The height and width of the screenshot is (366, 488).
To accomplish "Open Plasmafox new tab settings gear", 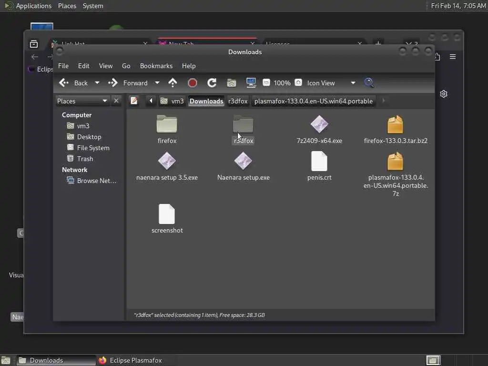I will 444,94.
